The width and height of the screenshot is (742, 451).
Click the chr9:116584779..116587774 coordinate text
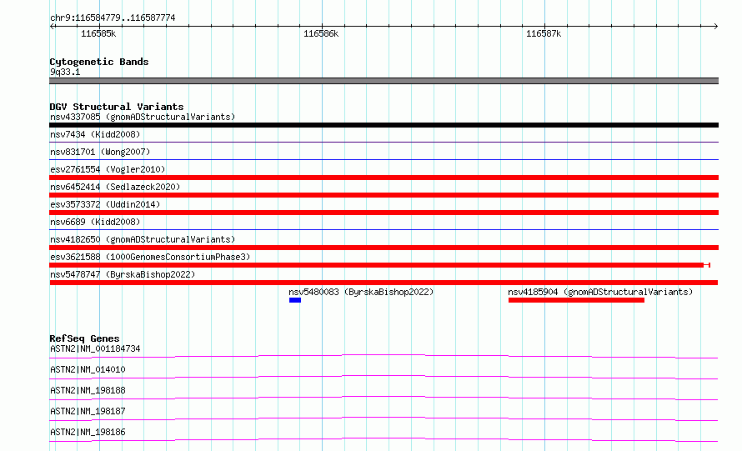point(113,18)
